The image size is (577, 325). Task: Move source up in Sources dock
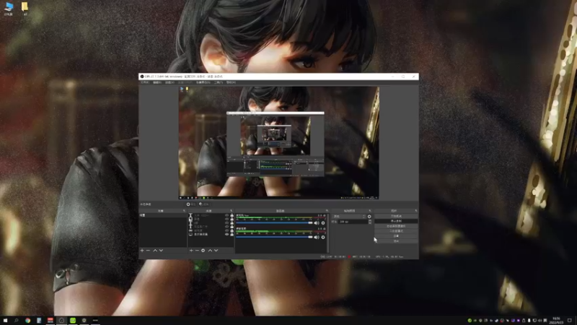tap(210, 251)
